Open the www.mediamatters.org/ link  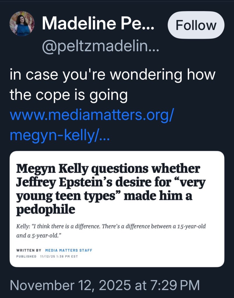[x=92, y=116]
